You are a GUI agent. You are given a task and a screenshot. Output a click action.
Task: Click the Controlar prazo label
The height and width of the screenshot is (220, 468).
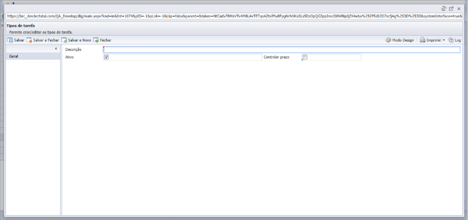coord(276,57)
